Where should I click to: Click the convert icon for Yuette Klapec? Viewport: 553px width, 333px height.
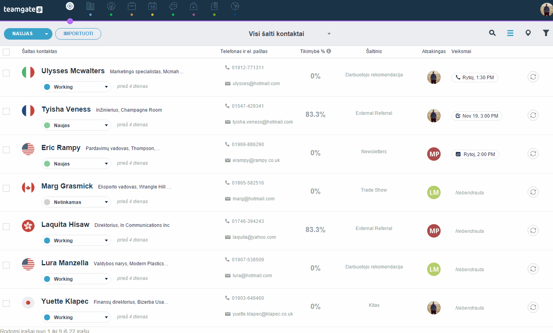tap(533, 307)
